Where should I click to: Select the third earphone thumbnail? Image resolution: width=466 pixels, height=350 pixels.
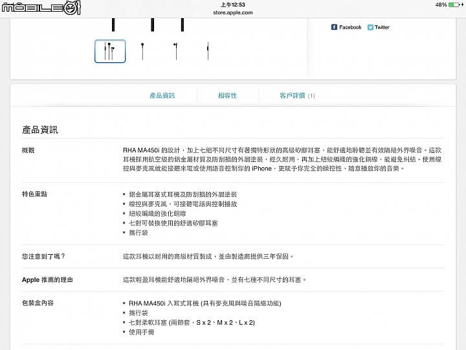(175, 51)
